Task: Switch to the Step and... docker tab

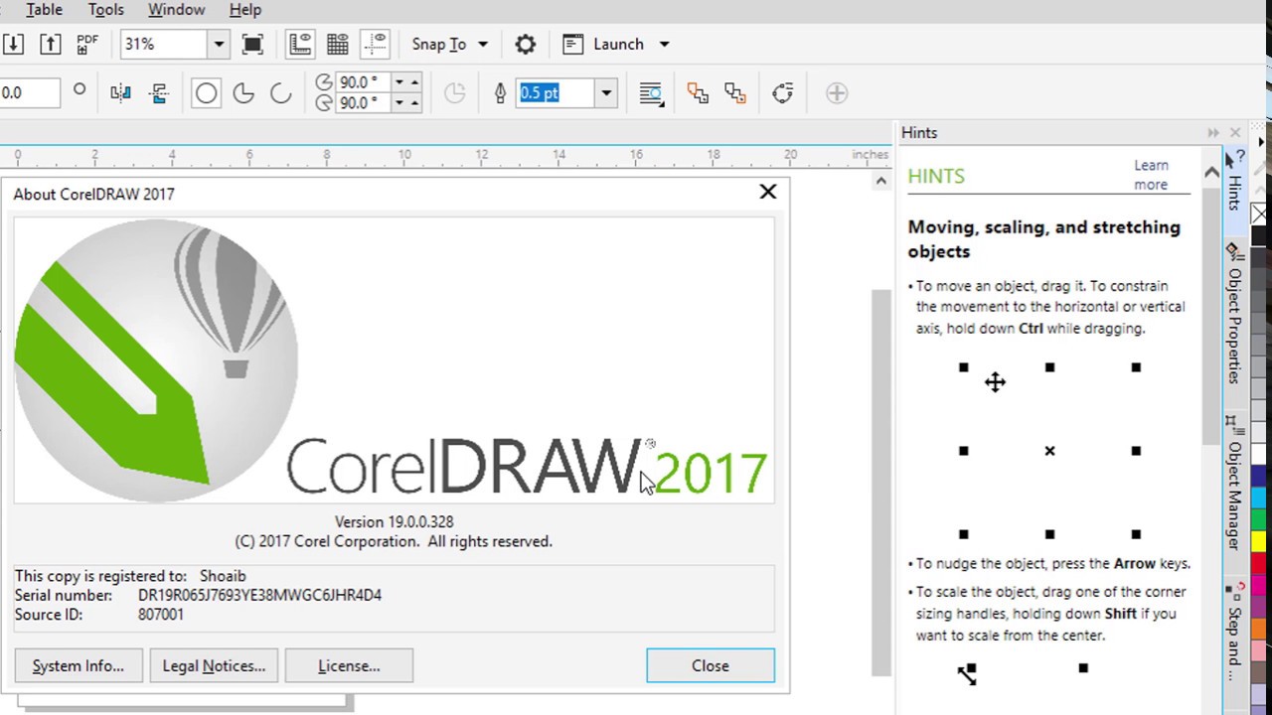Action: (1234, 632)
